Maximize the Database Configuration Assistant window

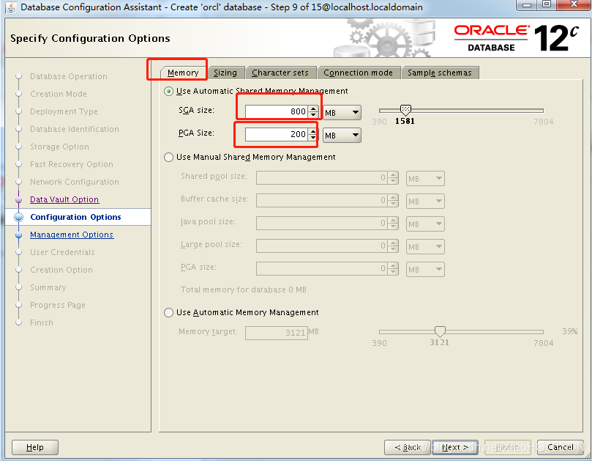click(x=547, y=4)
